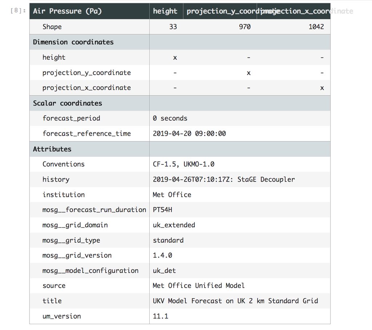Click the "Attributes" section header
The width and height of the screenshot is (372, 330).
tap(52, 149)
